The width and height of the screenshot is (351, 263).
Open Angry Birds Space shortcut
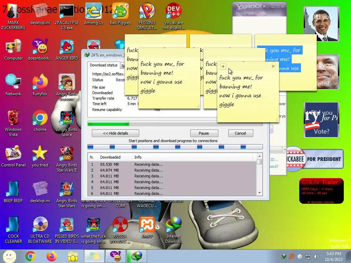66,123
